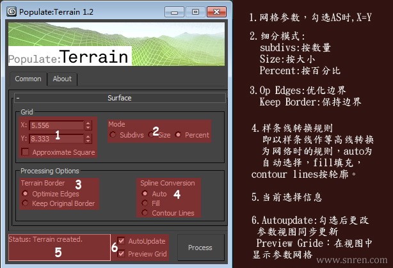The height and width of the screenshot is (268, 393).
Task: Click the 'Grid' group label
Action: pyautogui.click(x=27, y=112)
